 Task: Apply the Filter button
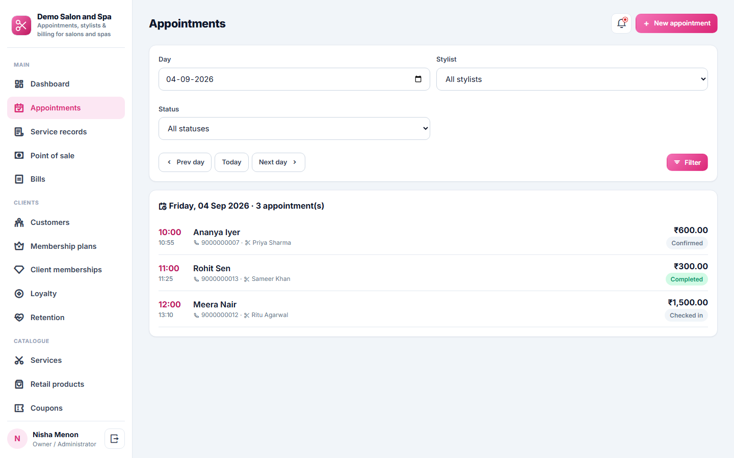[687, 162]
